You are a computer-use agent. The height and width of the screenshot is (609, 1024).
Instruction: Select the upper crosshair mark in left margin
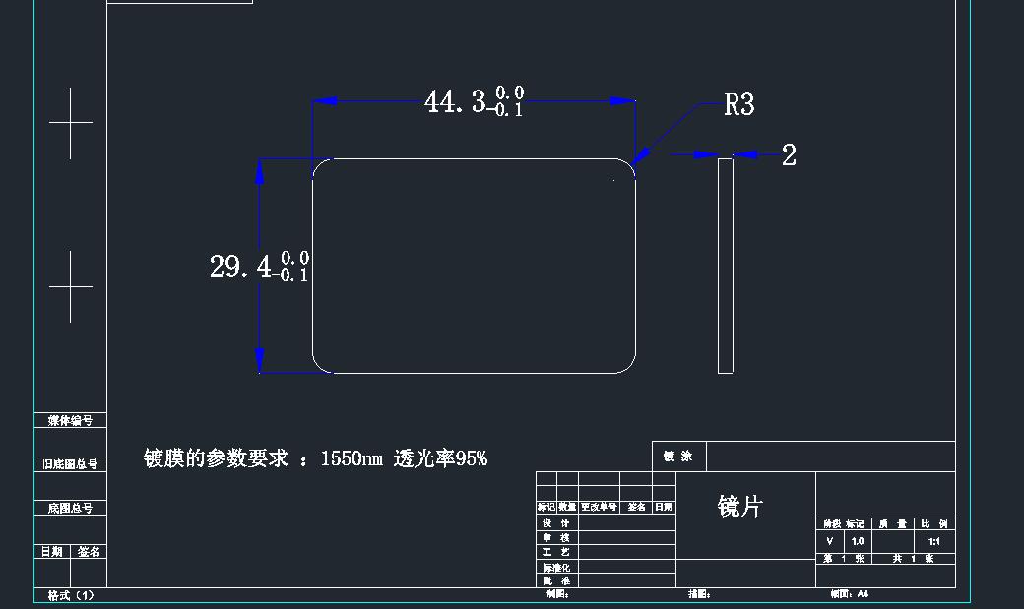pos(70,123)
